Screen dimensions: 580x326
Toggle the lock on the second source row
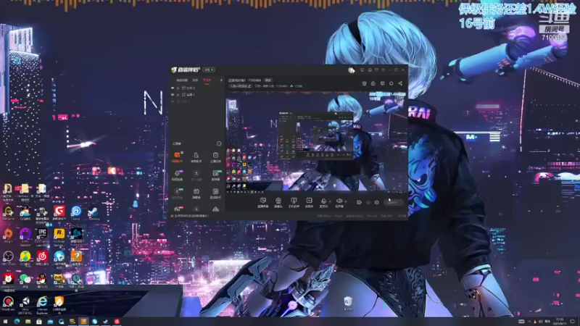pyautogui.click(x=178, y=95)
